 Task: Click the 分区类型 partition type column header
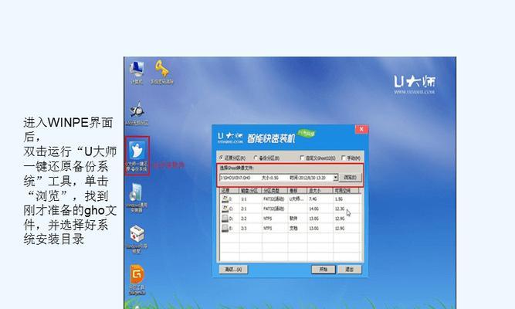pyautogui.click(x=275, y=191)
